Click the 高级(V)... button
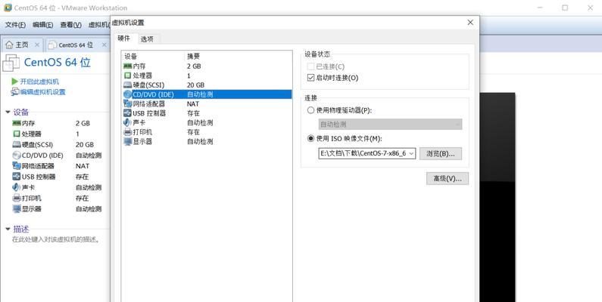Image resolution: width=602 pixels, height=302 pixels. pos(448,178)
